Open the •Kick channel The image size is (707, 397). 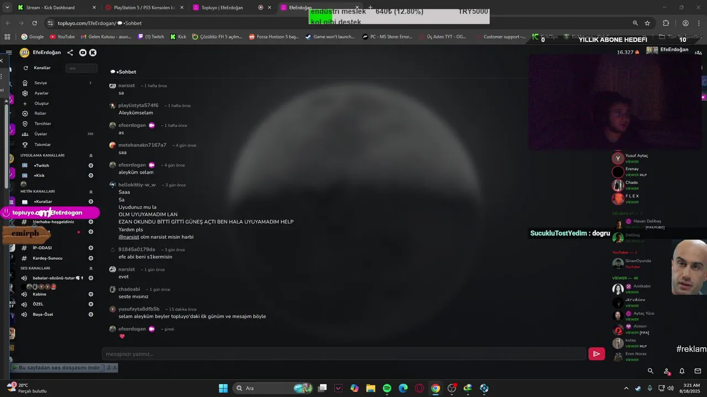(x=39, y=175)
